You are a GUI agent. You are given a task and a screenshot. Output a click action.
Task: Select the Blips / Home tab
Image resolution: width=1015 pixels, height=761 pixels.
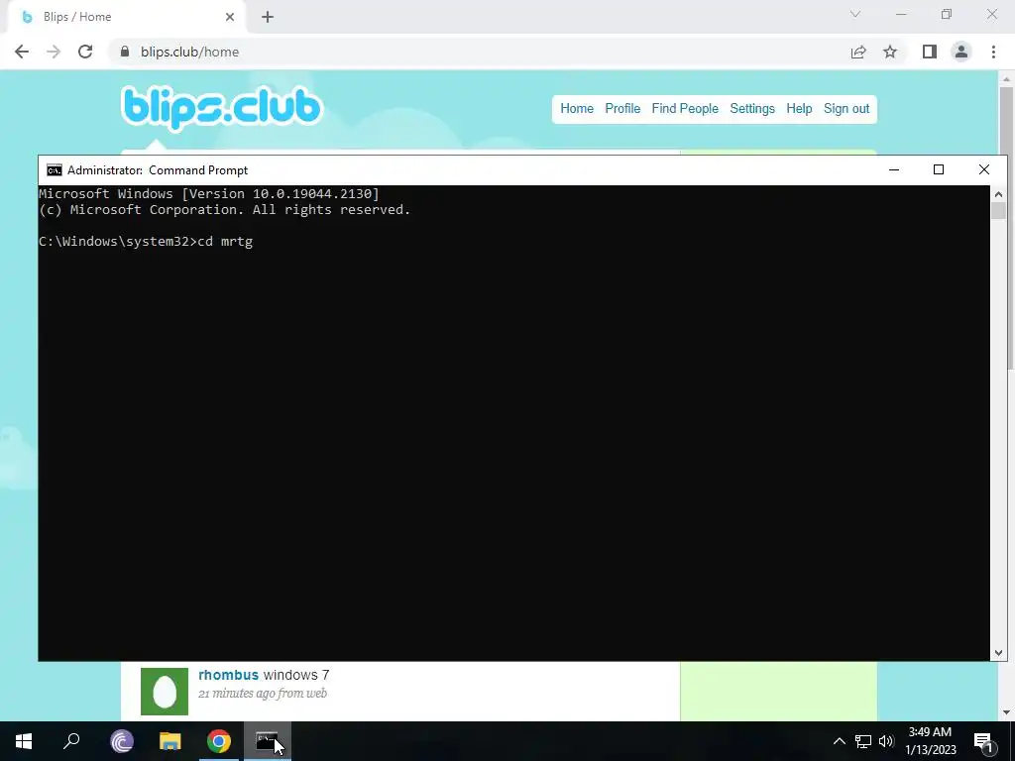[x=127, y=18]
